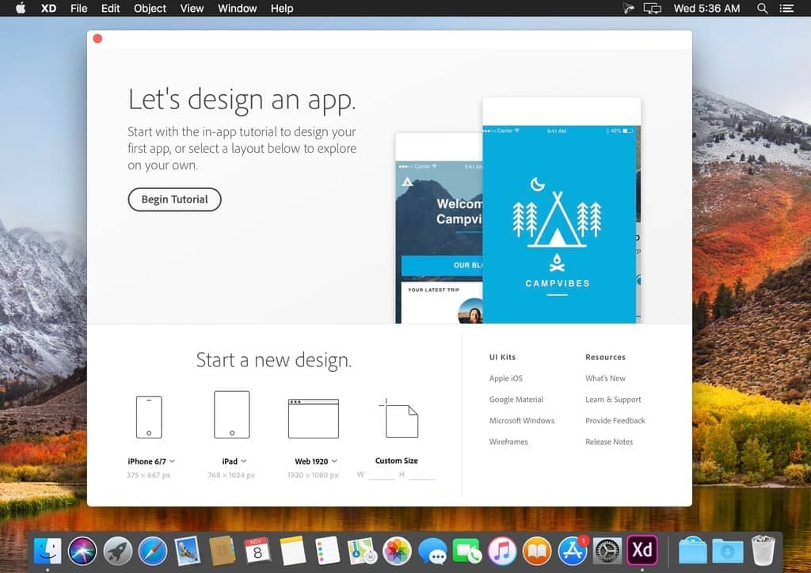Viewport: 811px width, 573px height.
Task: Open Spotlight search in the menu bar
Action: (762, 8)
